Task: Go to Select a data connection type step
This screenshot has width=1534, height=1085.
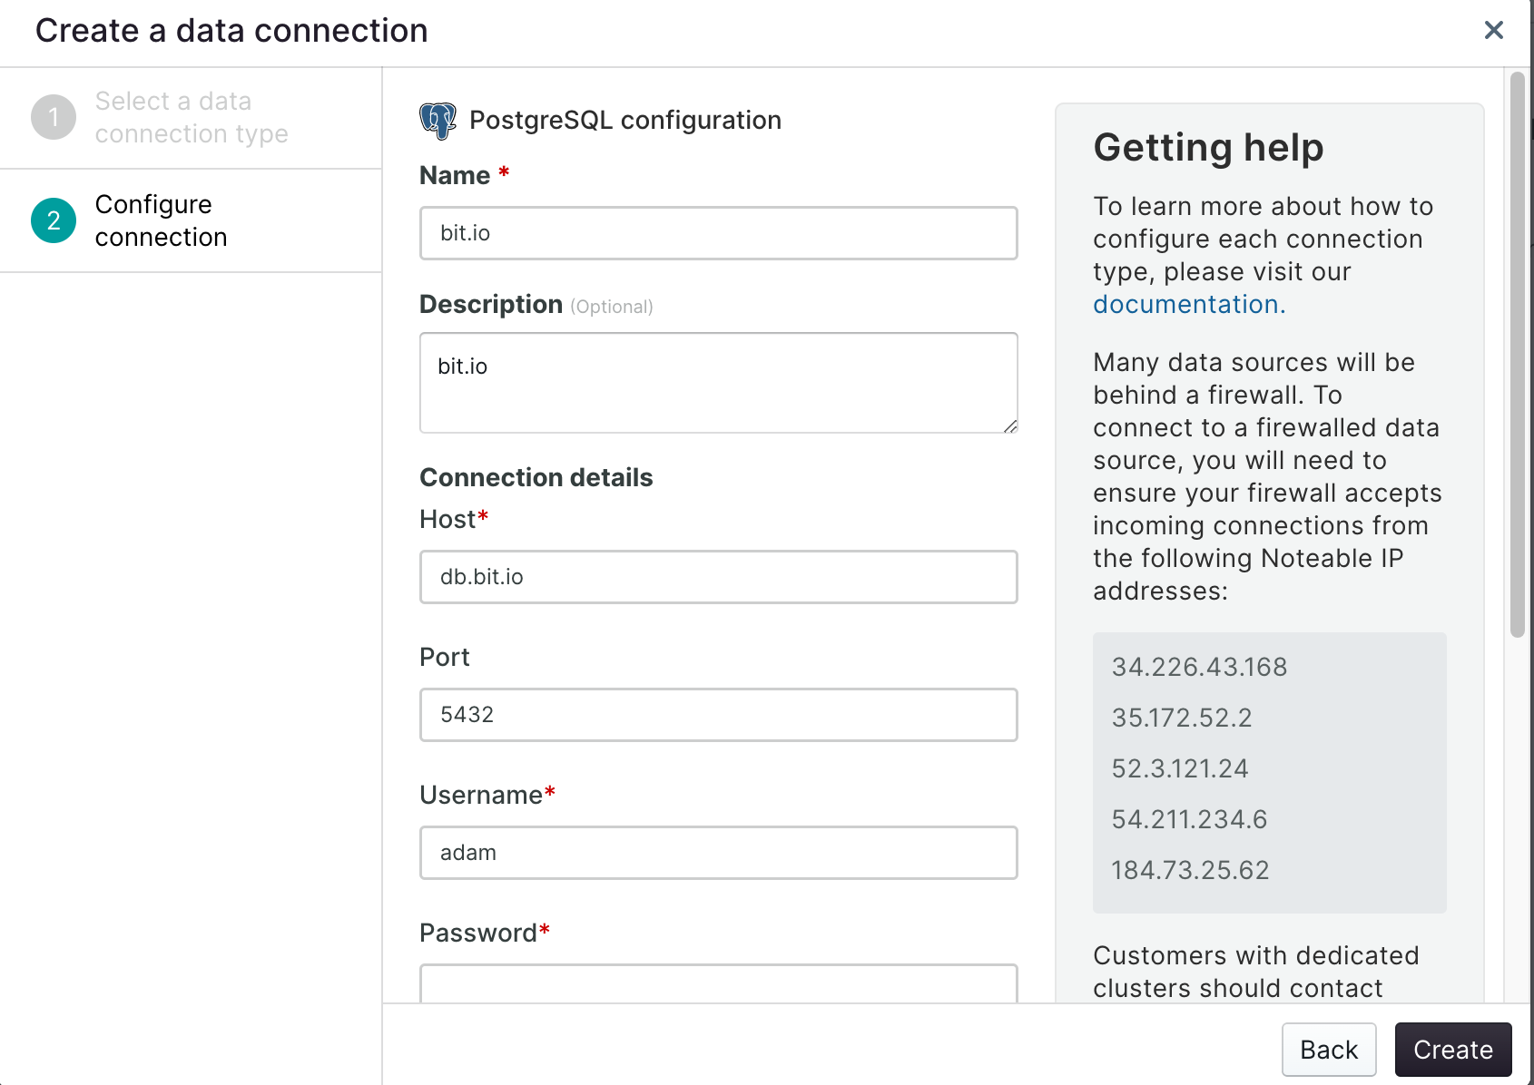Action: pos(191,117)
